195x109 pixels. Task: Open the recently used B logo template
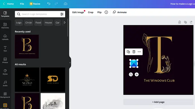click(x=27, y=47)
